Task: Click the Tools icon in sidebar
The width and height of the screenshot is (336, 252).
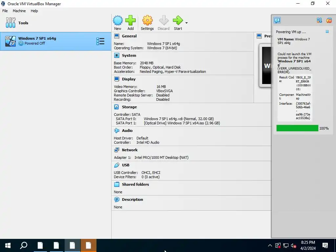Action: (x=10, y=23)
